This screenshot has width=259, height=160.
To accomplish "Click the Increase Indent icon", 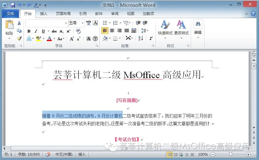I will (x=145, y=23).
